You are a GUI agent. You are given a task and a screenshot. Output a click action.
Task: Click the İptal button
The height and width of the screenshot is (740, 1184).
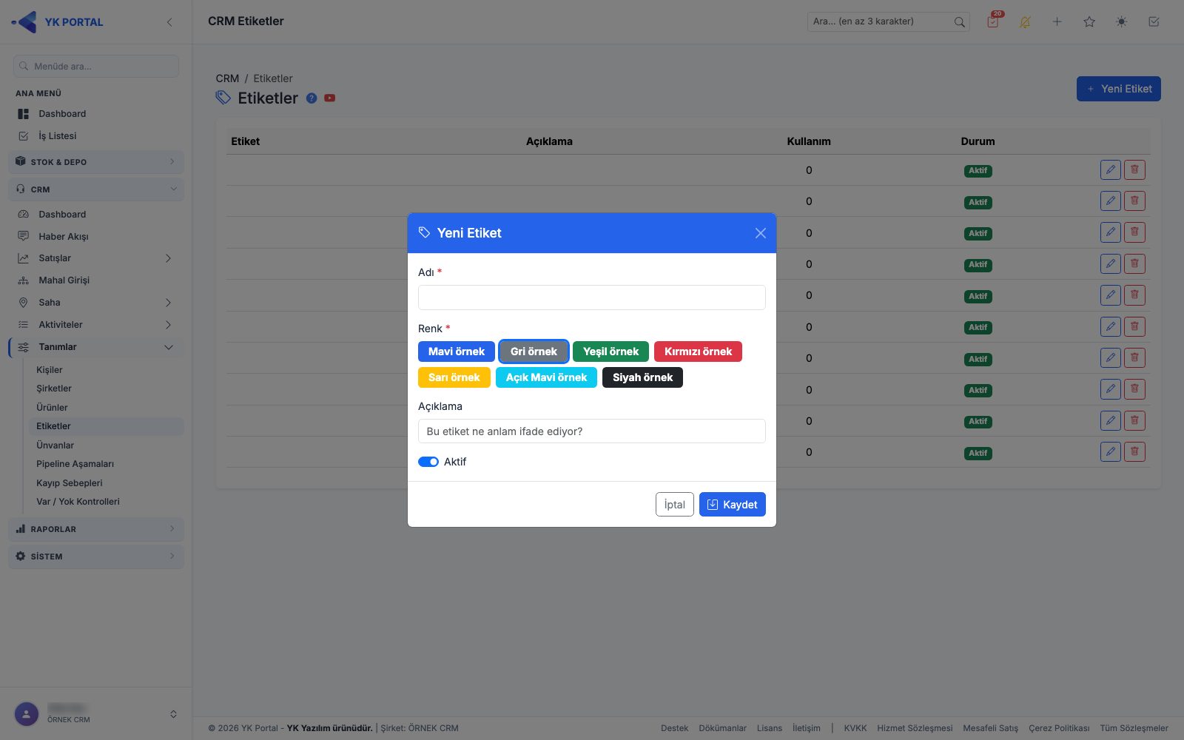[x=675, y=505]
